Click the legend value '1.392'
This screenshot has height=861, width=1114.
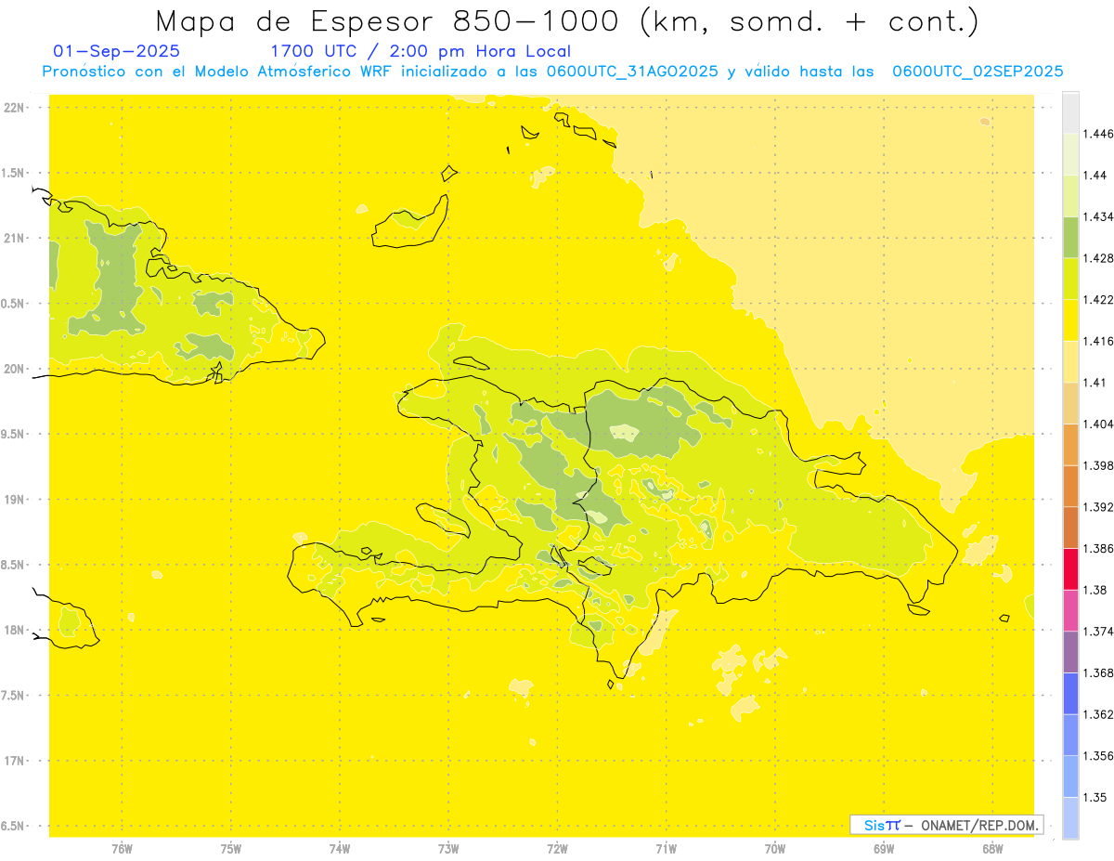click(x=1099, y=507)
